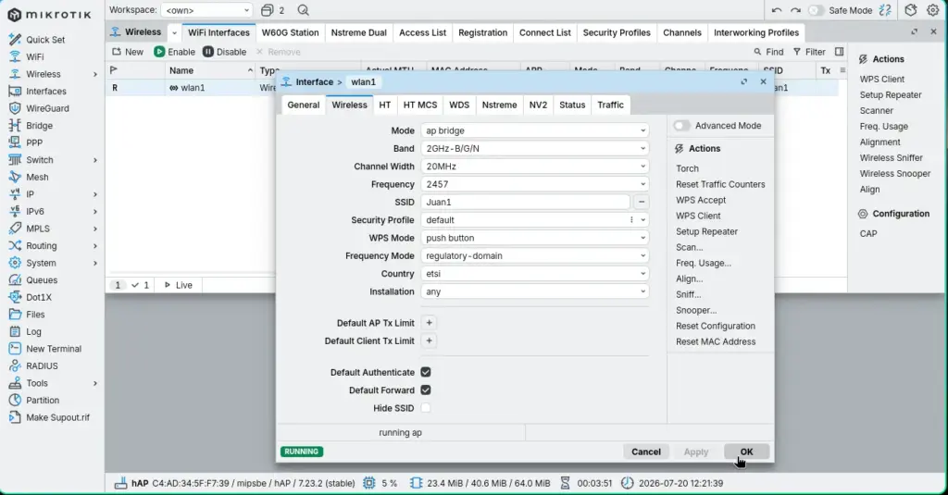Open the Band dropdown
948x495 pixels.
(535, 149)
